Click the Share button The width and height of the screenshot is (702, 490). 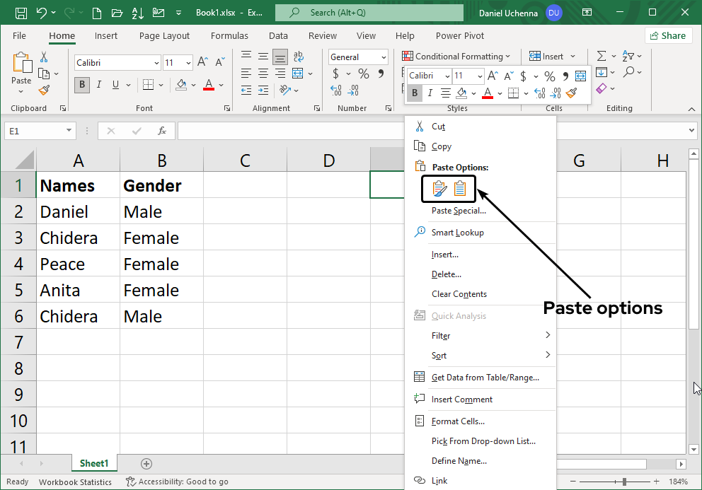tap(668, 35)
